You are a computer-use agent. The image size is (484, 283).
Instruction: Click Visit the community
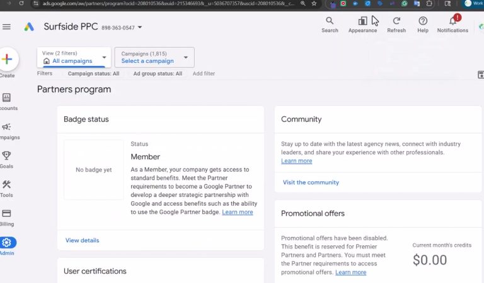pyautogui.click(x=311, y=182)
